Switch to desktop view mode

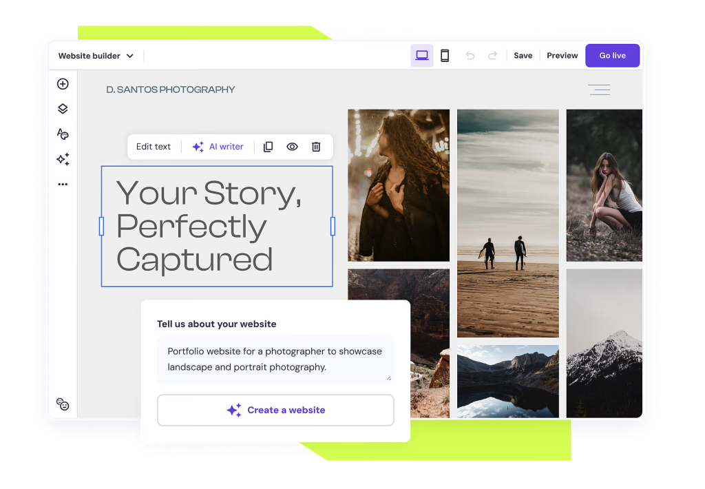[x=422, y=55]
